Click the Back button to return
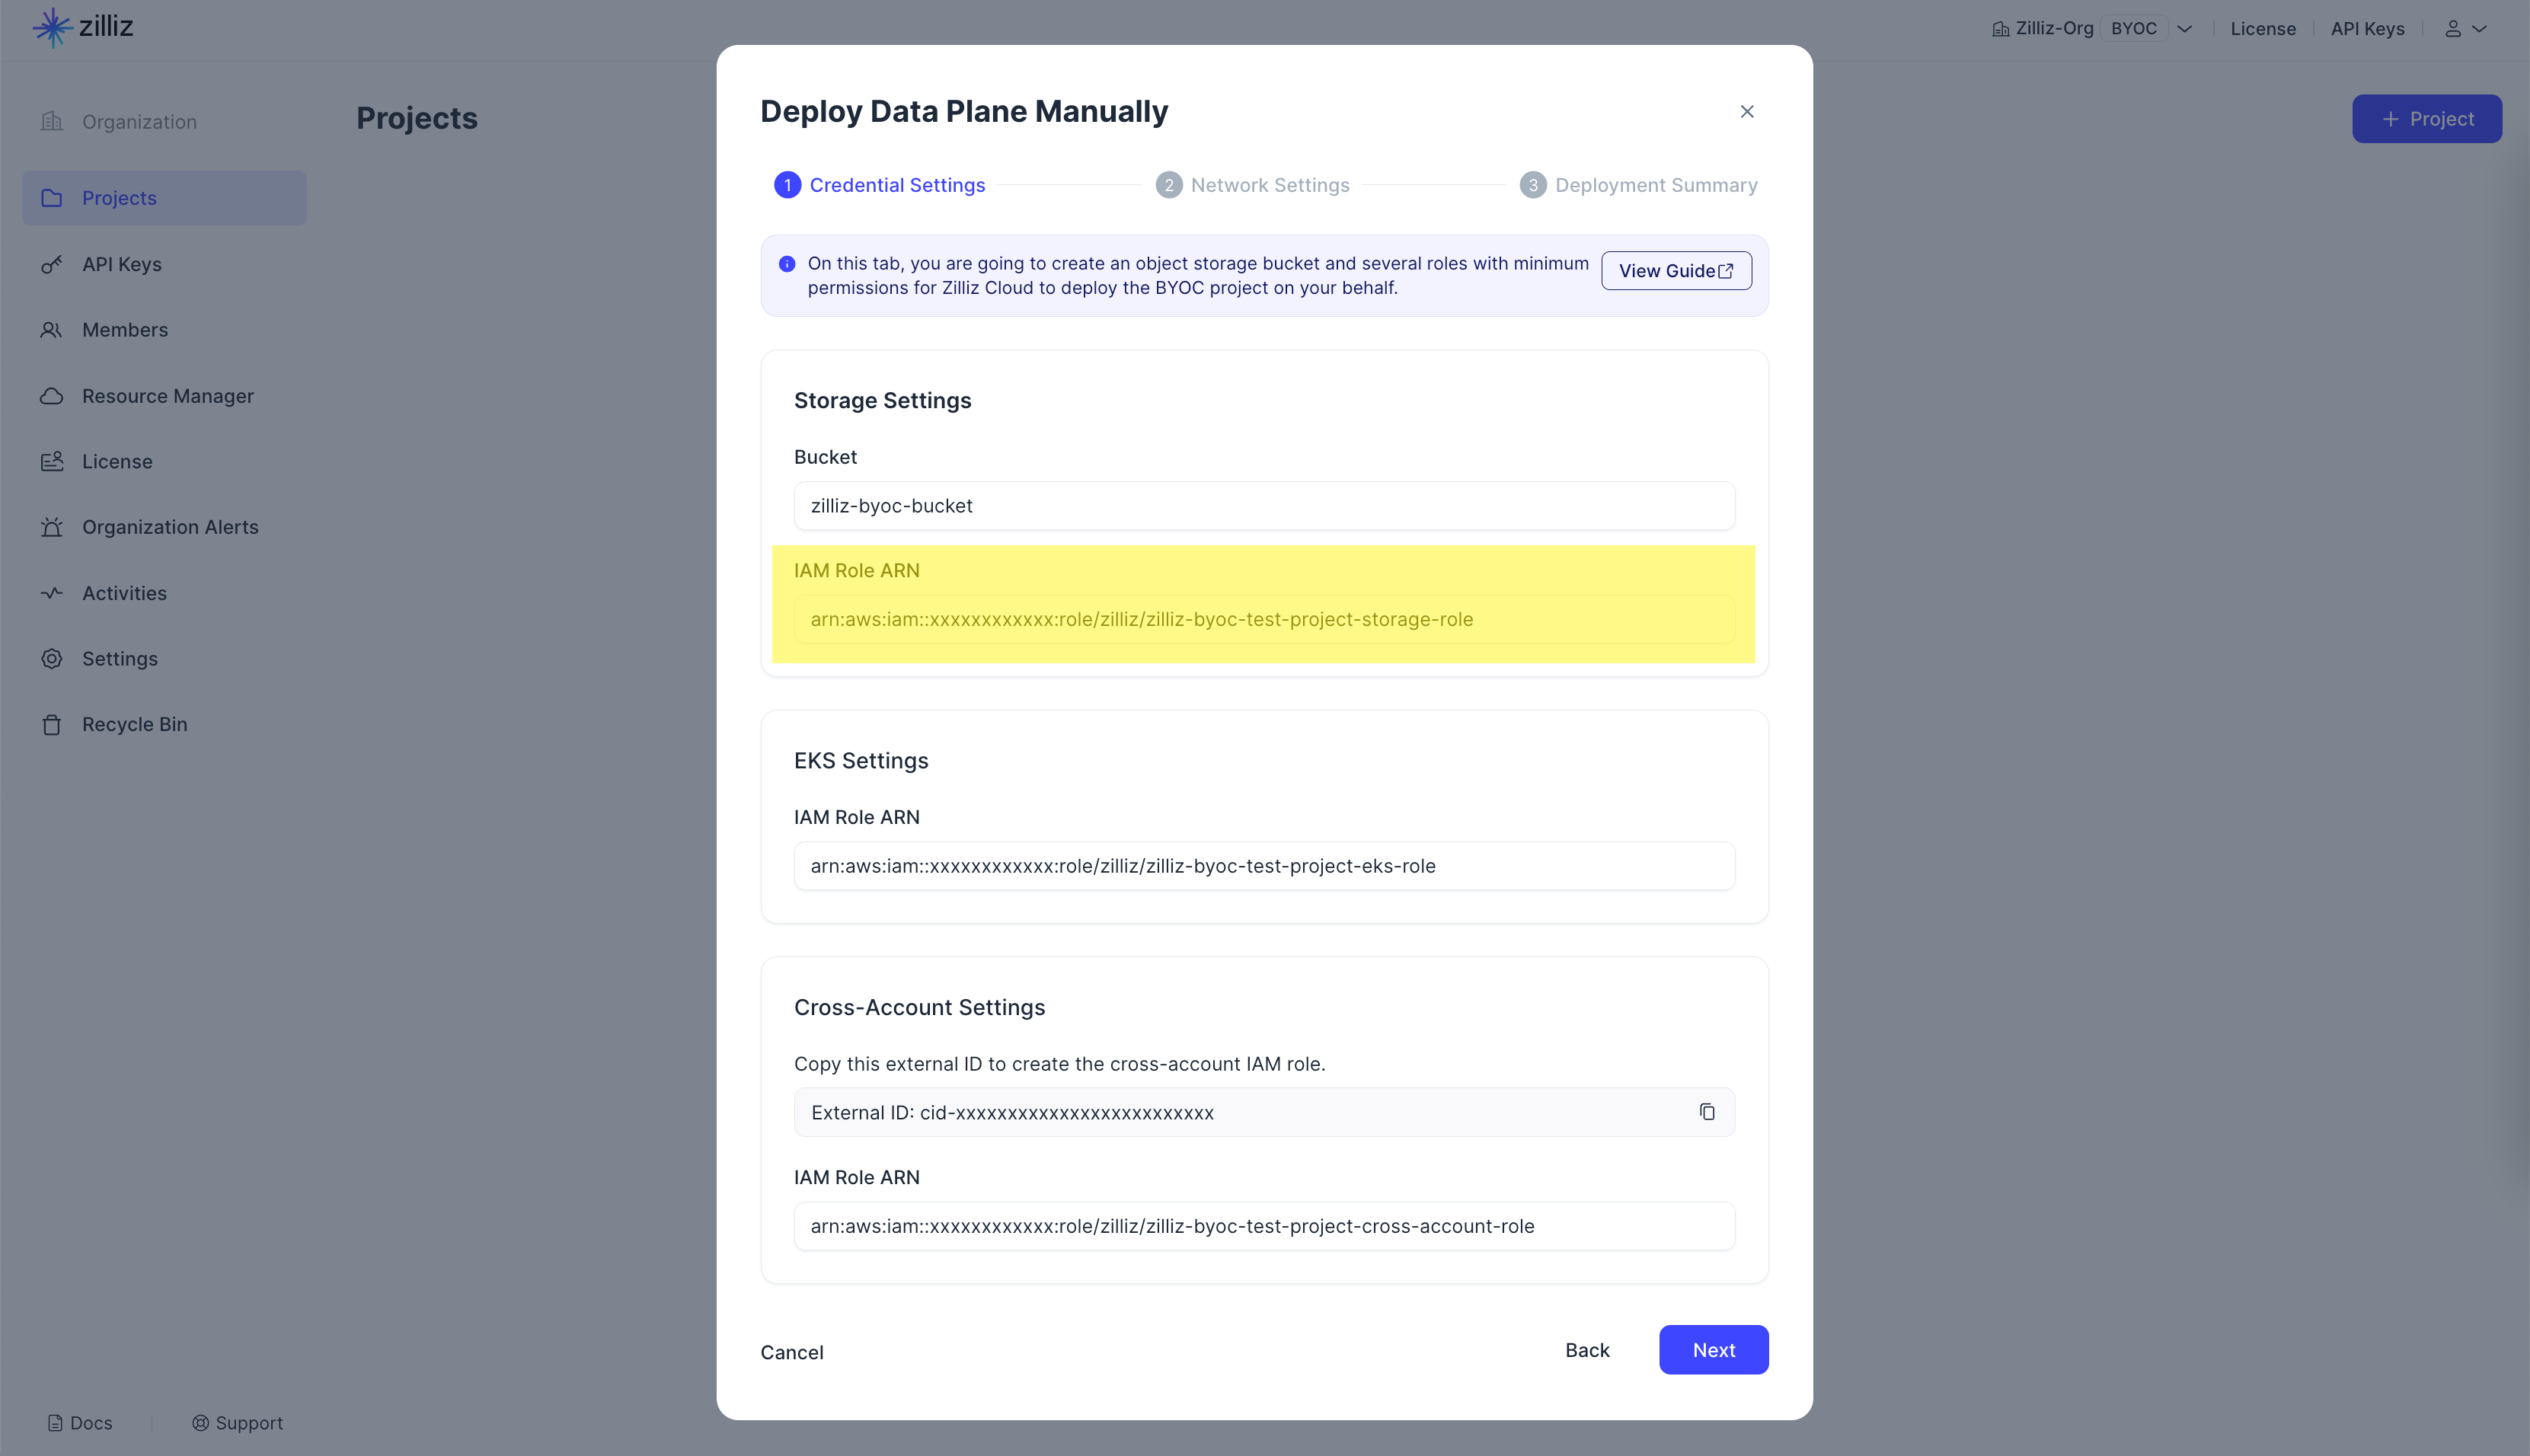The width and height of the screenshot is (2530, 1456). click(x=1585, y=1350)
